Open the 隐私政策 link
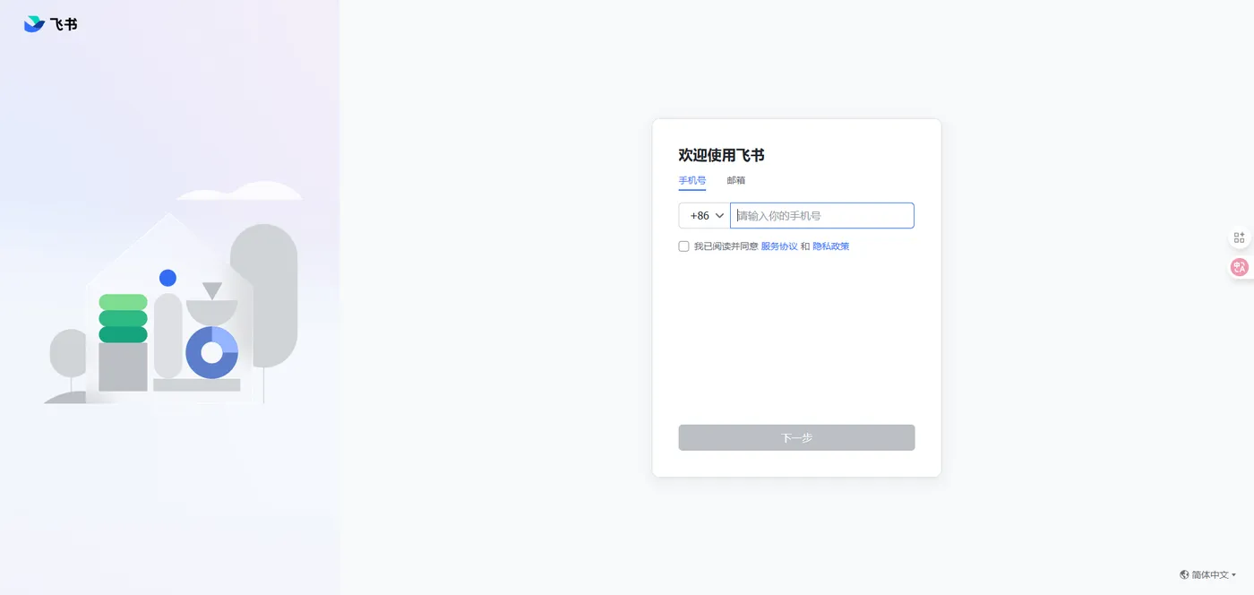The image size is (1254, 595). pyautogui.click(x=831, y=246)
